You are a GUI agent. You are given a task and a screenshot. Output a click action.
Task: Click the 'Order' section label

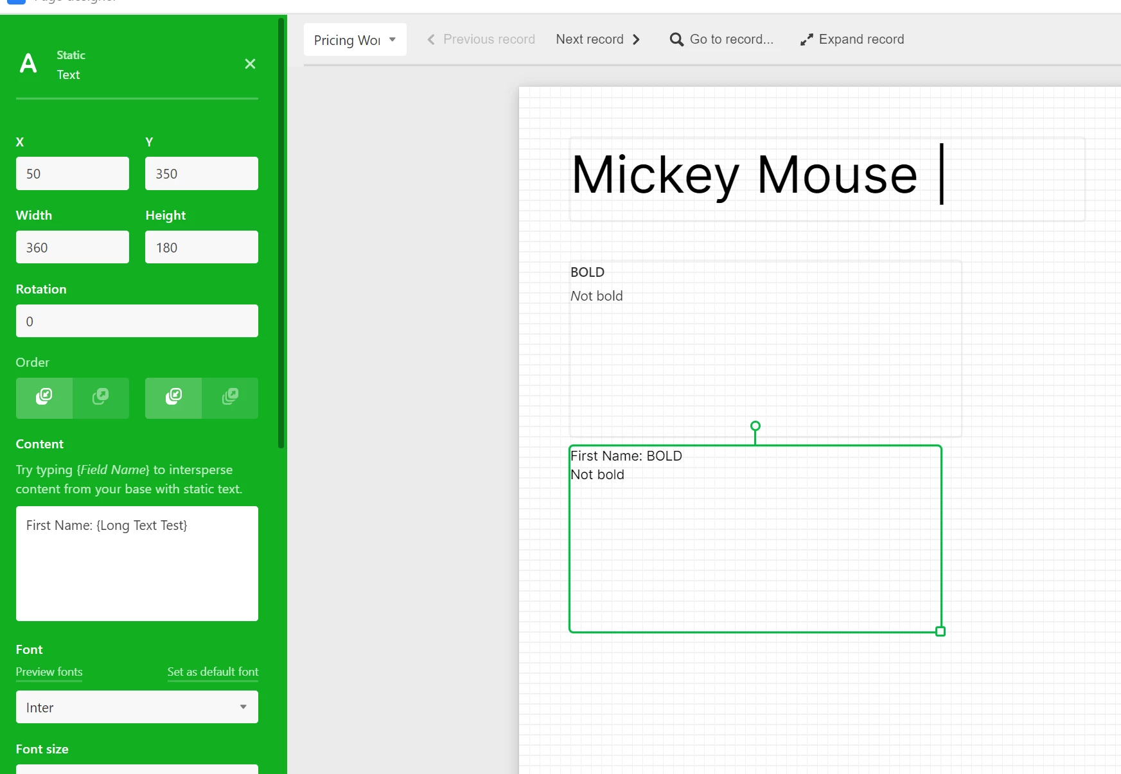[x=33, y=362]
